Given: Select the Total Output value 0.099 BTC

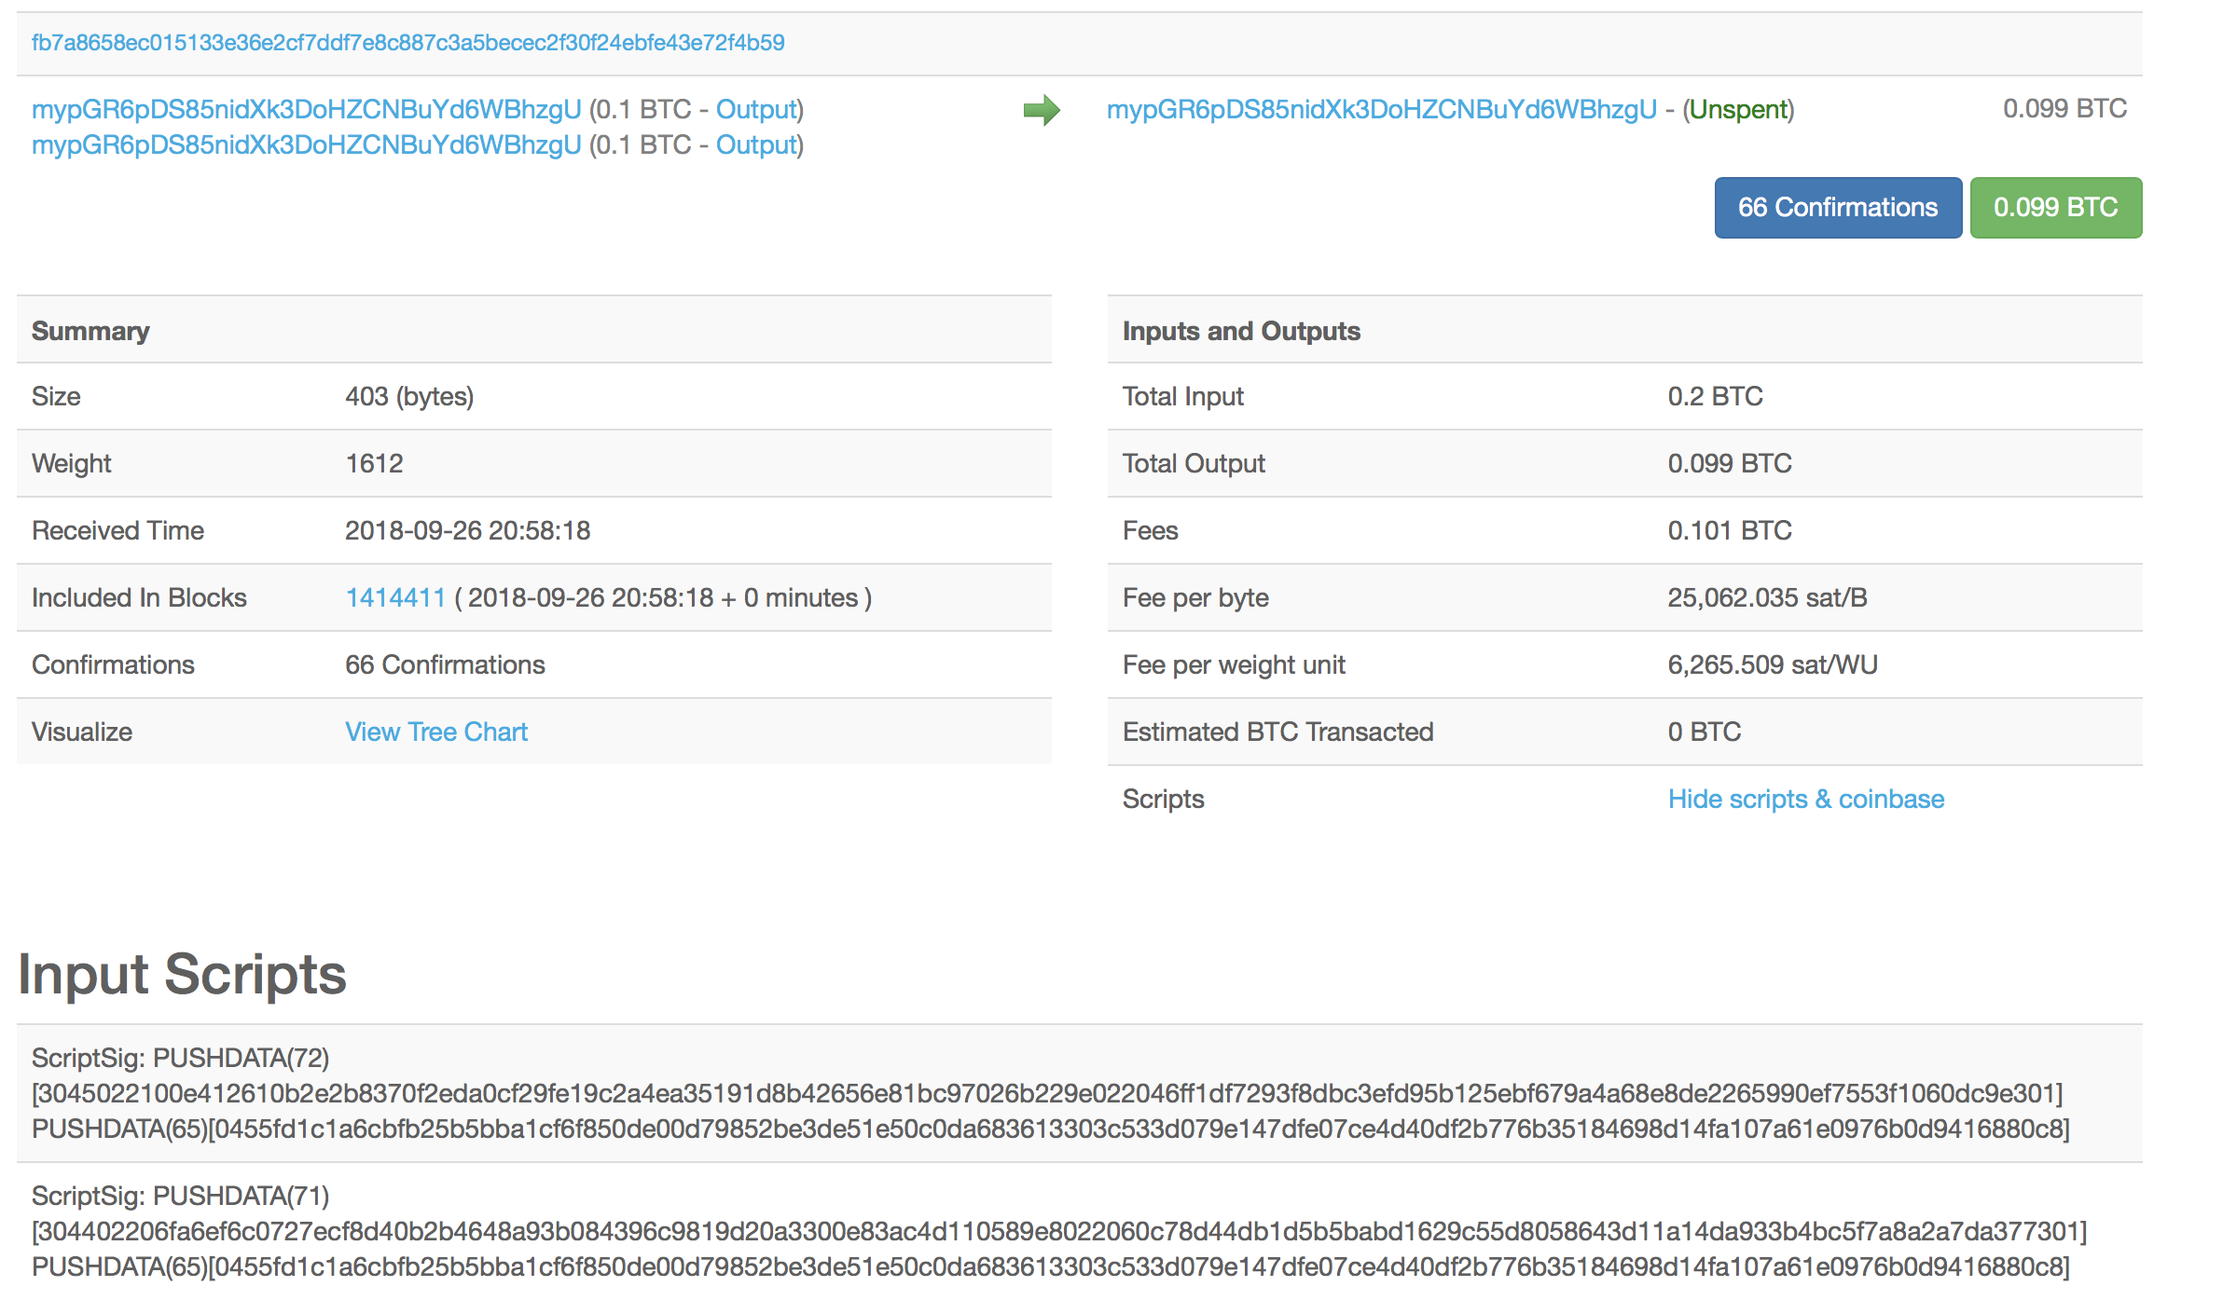Looking at the screenshot, I should (x=1730, y=464).
